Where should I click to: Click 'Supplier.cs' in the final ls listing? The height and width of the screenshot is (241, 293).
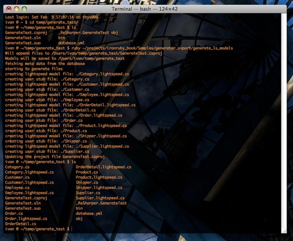click(x=88, y=193)
